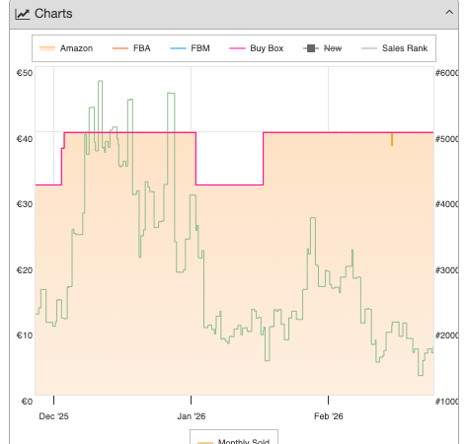This screenshot has width=468, height=444.
Task: Click the Jan '26 axis label
Action: 192,416
